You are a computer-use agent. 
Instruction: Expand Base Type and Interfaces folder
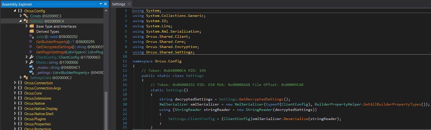pos(27,26)
